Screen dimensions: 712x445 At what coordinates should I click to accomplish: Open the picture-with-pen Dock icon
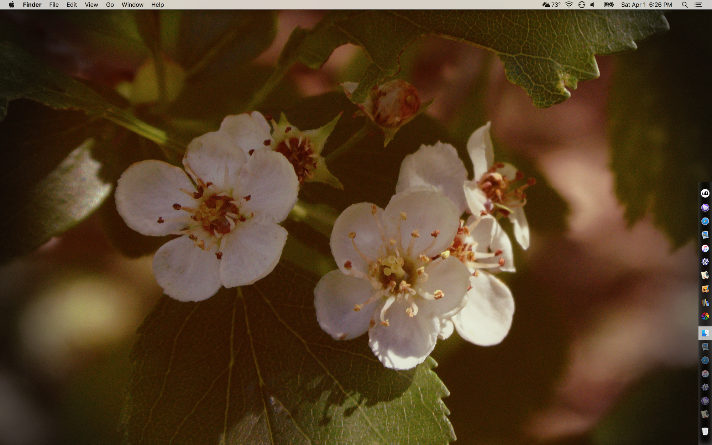click(705, 289)
